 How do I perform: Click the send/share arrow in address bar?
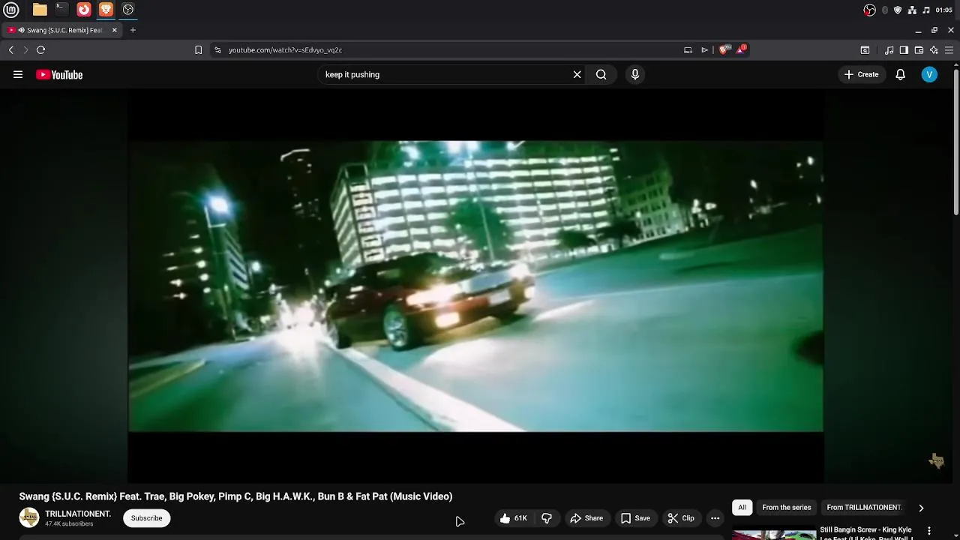click(x=704, y=49)
